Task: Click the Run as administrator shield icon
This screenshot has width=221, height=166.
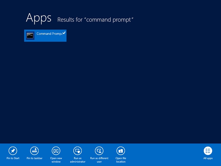Action: click(x=78, y=151)
